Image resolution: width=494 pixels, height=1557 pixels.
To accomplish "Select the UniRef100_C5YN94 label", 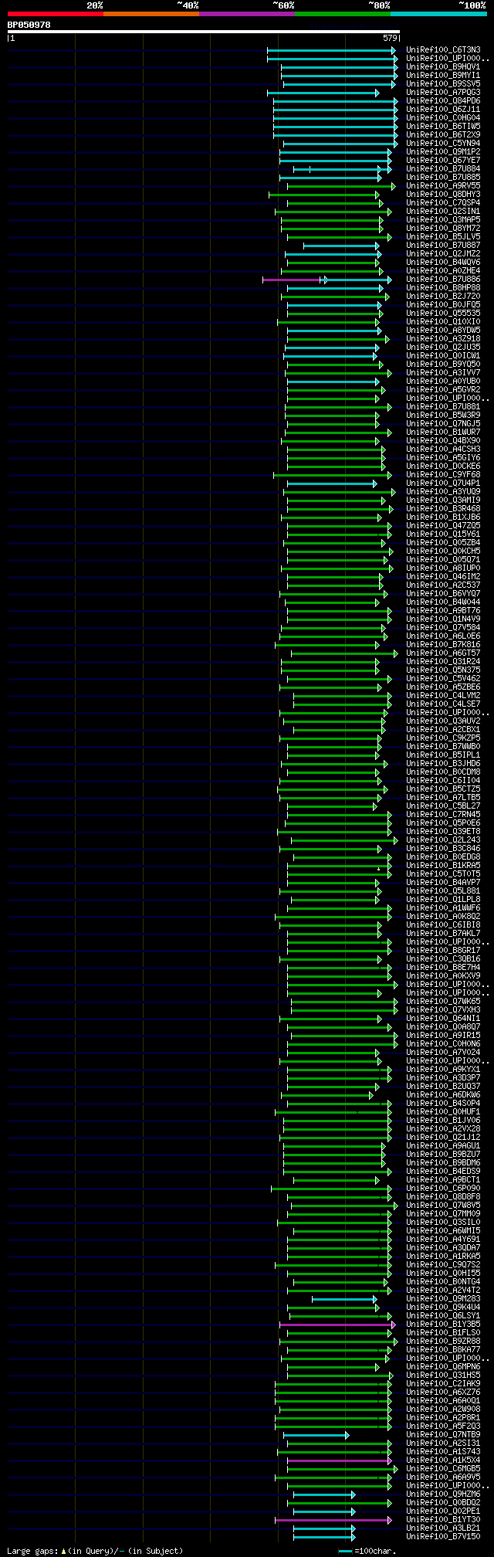I will coord(443,144).
